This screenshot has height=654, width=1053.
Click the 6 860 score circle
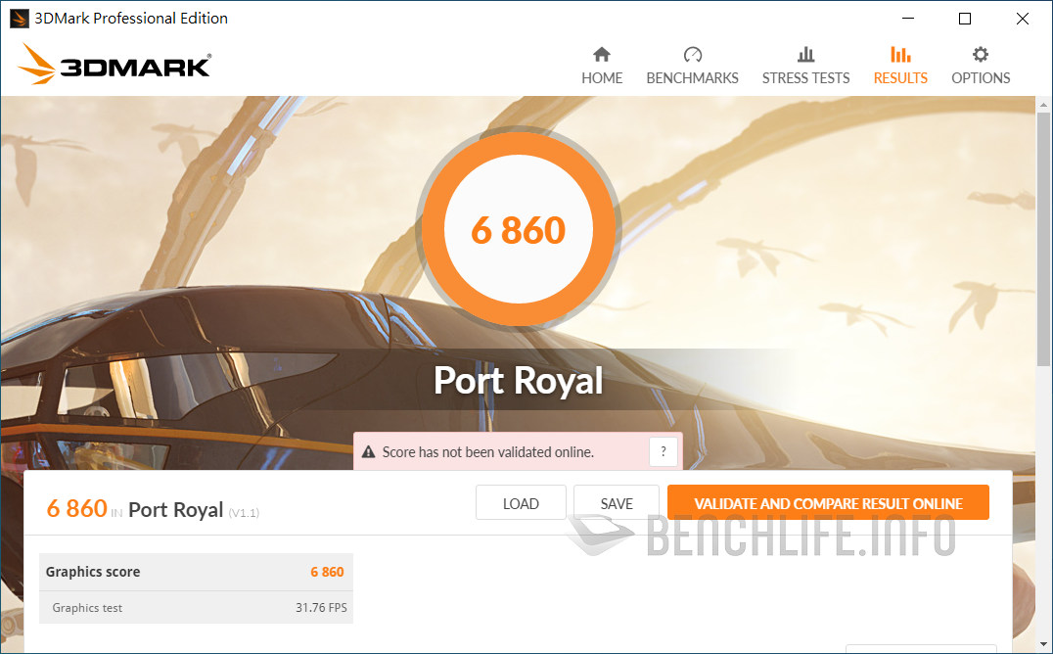(x=519, y=229)
